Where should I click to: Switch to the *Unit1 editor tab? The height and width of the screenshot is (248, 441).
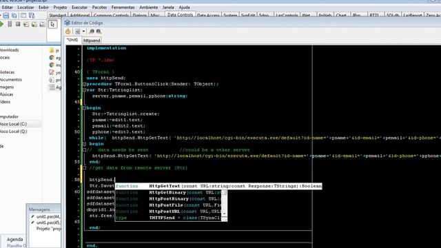coord(72,40)
